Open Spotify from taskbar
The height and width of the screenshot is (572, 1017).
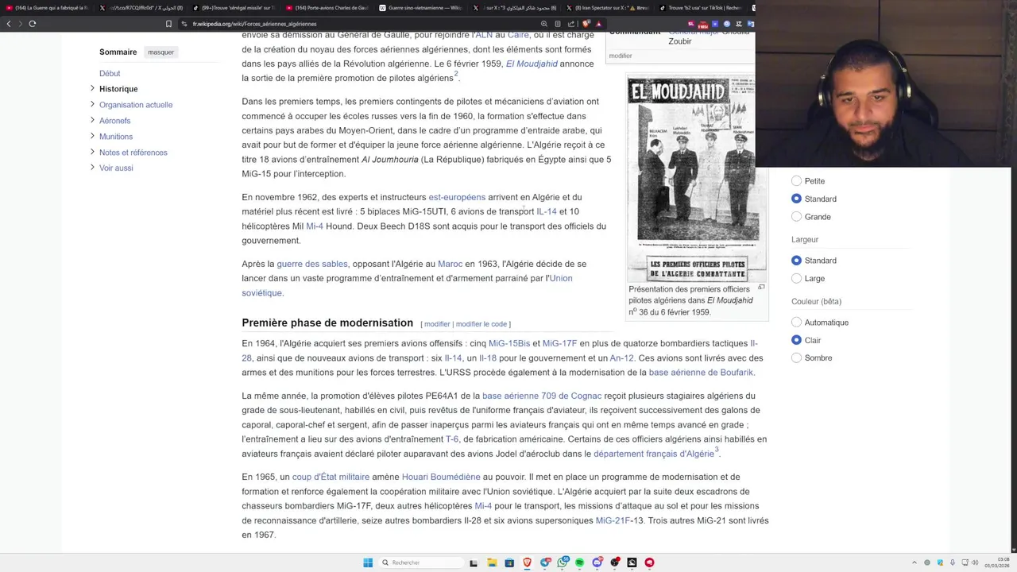(x=579, y=562)
